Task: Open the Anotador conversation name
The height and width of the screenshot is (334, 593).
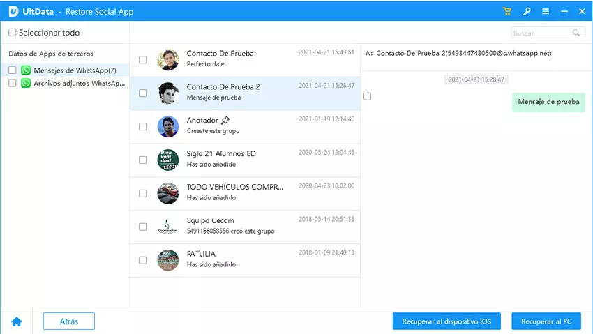Action: [202, 120]
